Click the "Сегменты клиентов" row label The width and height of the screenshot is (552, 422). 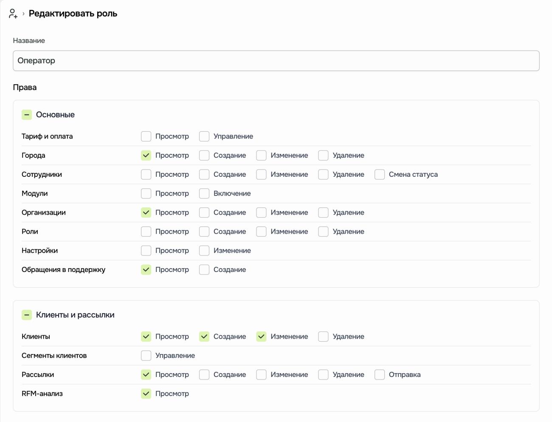click(x=54, y=356)
